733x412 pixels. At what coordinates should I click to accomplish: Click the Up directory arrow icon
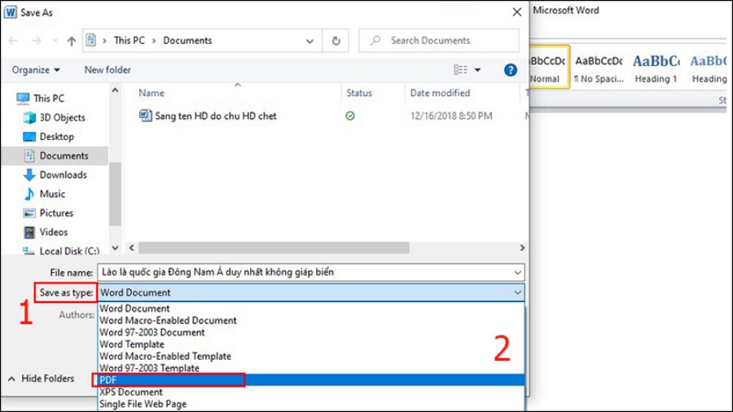click(x=72, y=41)
